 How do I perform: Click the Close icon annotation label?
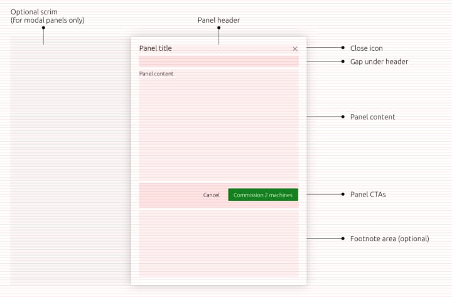click(367, 48)
